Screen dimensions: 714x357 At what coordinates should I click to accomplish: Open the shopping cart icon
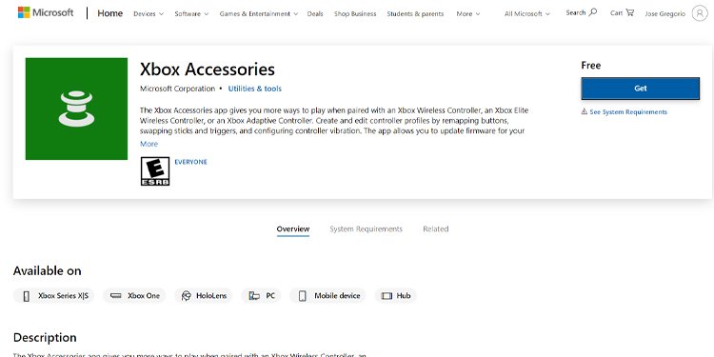click(x=630, y=12)
